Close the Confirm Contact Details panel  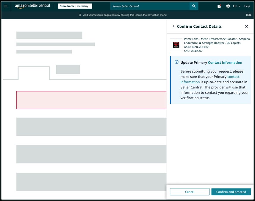click(246, 27)
